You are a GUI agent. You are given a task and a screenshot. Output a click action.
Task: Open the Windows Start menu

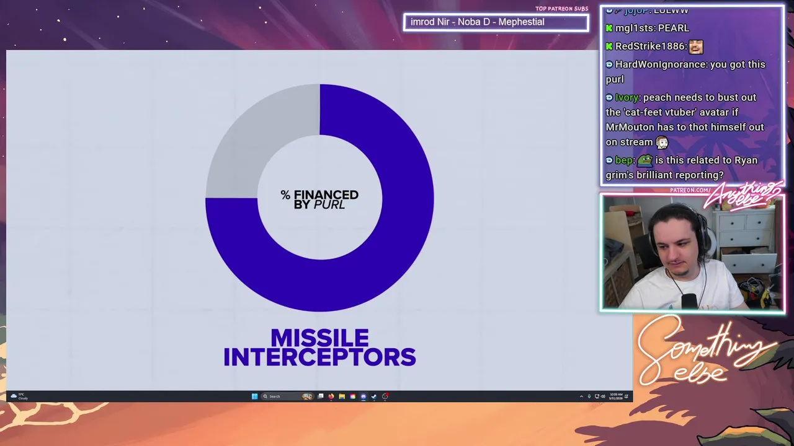[x=254, y=396]
